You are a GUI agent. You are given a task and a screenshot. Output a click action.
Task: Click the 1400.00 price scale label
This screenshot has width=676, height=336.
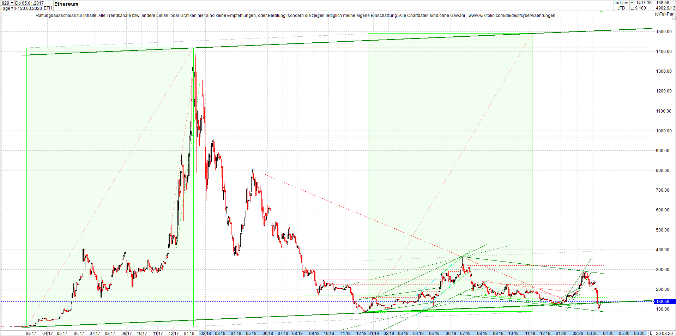click(x=663, y=51)
